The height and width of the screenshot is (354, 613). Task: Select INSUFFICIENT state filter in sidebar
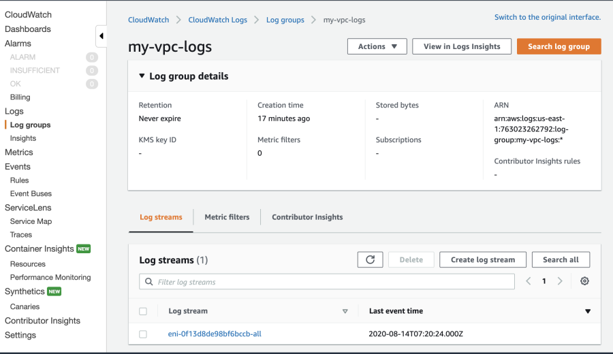pos(35,71)
